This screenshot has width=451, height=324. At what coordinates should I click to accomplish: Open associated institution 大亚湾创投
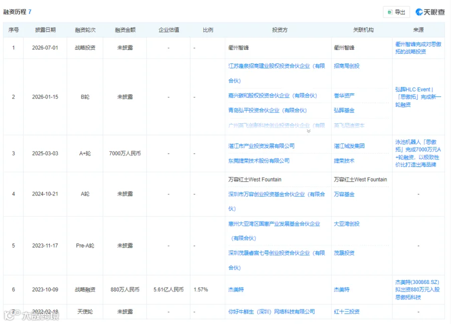(347, 224)
